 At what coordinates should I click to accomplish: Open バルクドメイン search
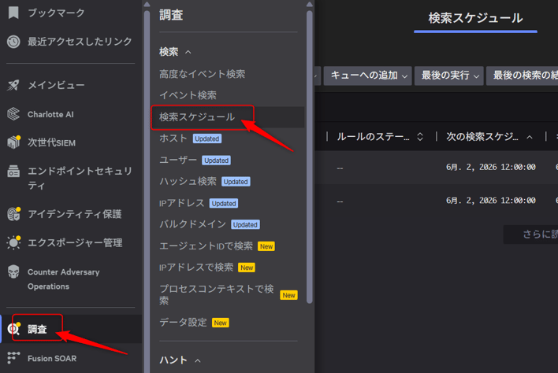pyautogui.click(x=192, y=224)
